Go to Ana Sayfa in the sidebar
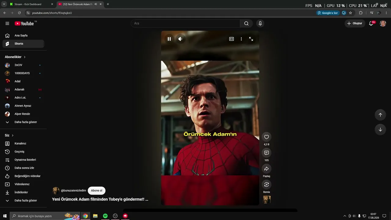The image size is (391, 220). click(x=23, y=35)
